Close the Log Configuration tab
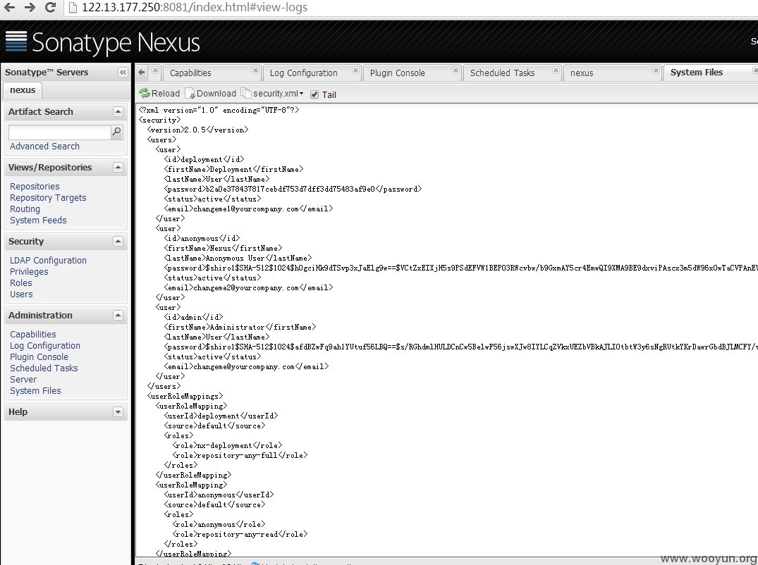The image size is (758, 565). coord(355,70)
